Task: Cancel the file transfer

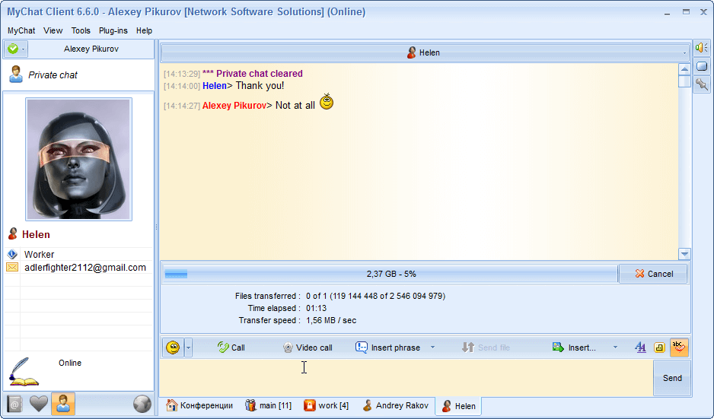Action: coord(653,274)
